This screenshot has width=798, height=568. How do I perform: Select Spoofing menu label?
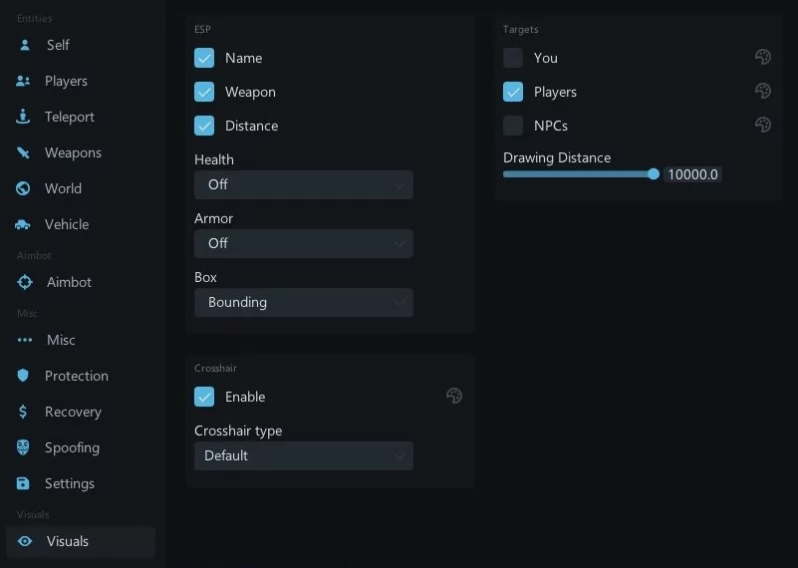click(73, 447)
